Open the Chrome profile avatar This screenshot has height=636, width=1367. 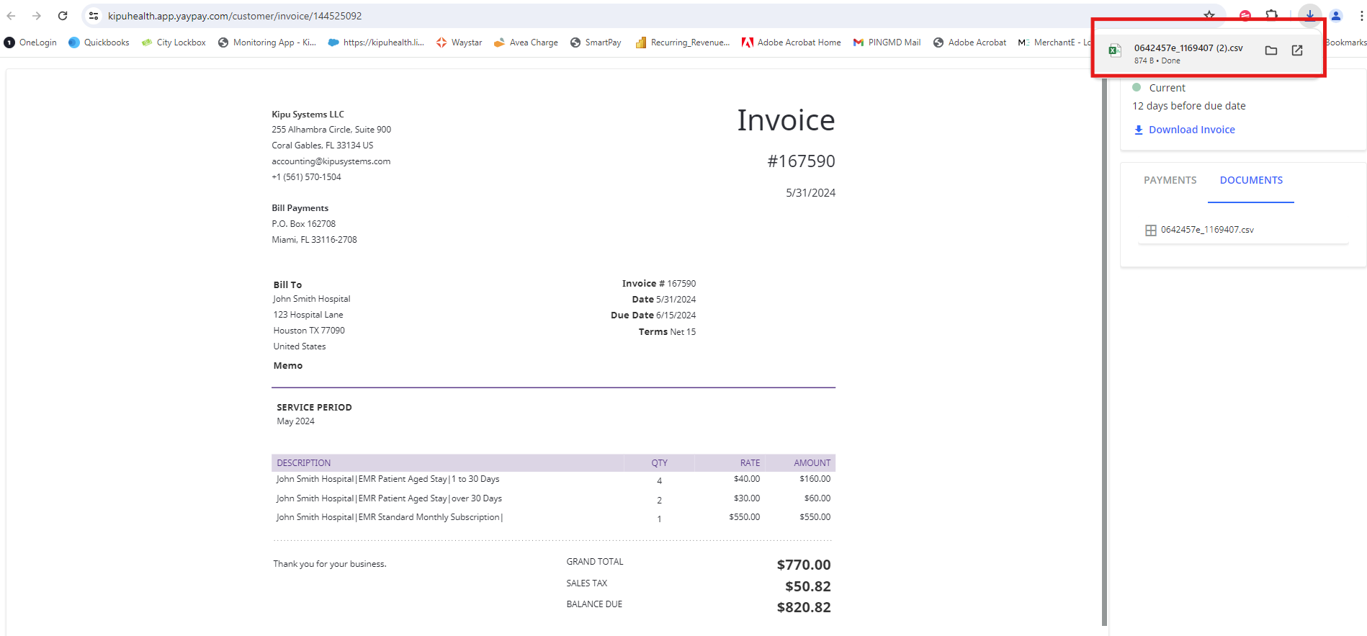(x=1336, y=16)
